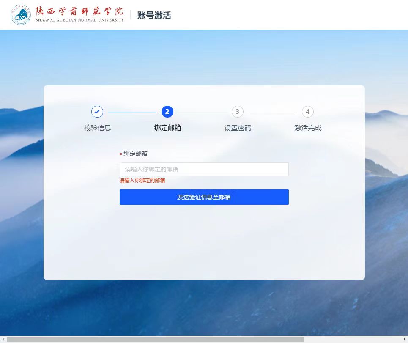Viewport: 408px width, 343px height.
Task: Click the horizontal scrollbar right arrow
Action: (405, 339)
